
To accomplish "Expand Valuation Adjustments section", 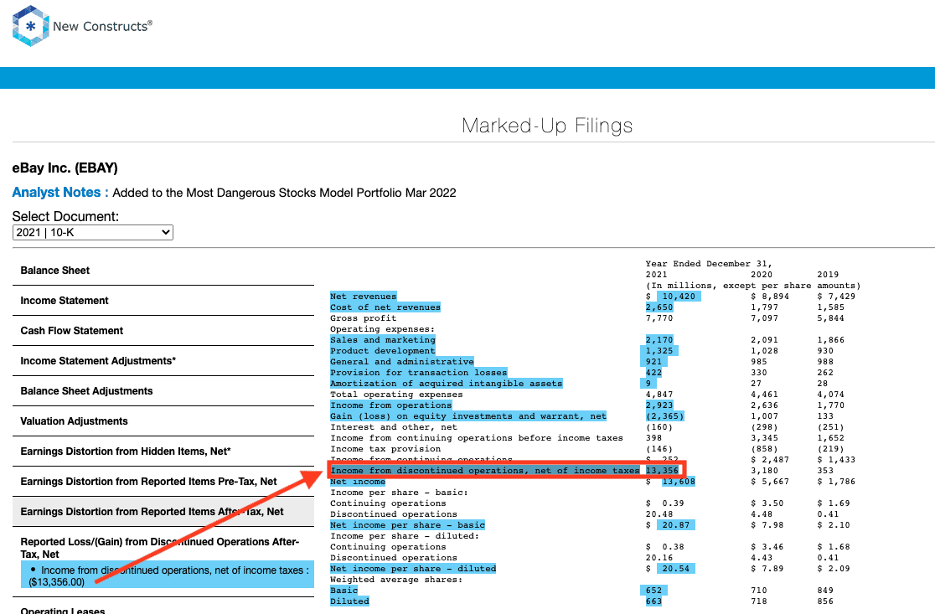I will 74,421.
